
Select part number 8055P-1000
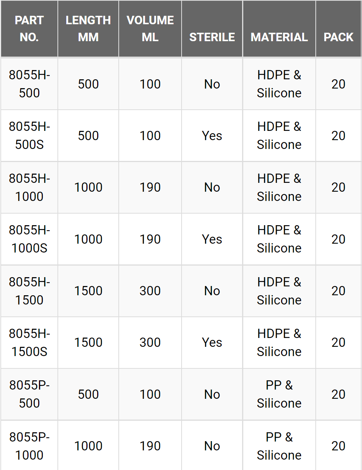coord(29,446)
